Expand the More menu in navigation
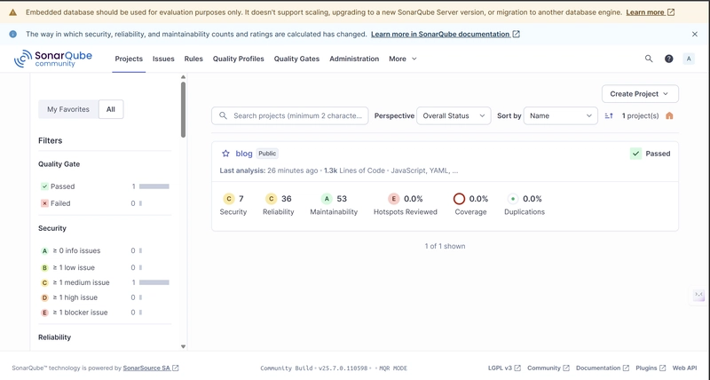The image size is (710, 380). 402,59
